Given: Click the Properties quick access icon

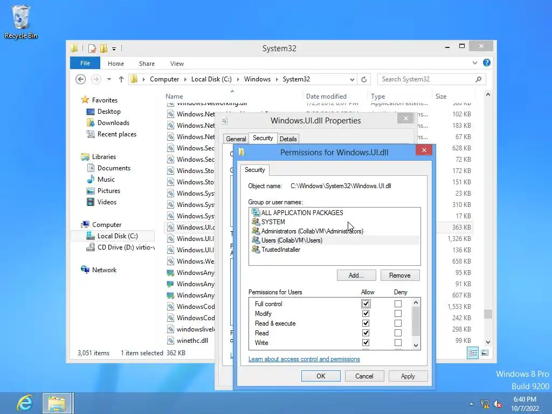Looking at the screenshot, I should [x=92, y=49].
